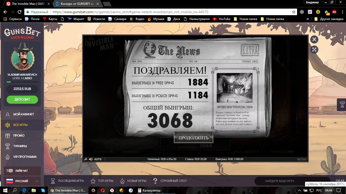
Task: Go back in the browser
Action: [5, 12]
